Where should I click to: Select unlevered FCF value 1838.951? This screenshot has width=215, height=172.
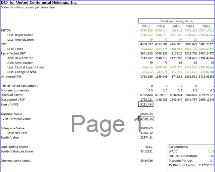click(191, 77)
